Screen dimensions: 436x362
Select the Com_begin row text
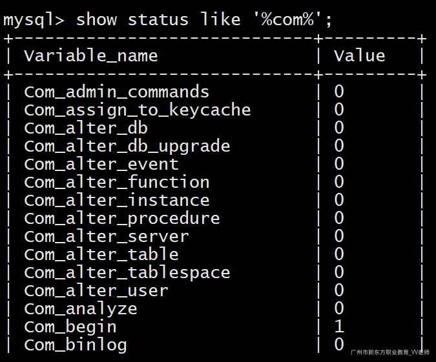(70, 327)
